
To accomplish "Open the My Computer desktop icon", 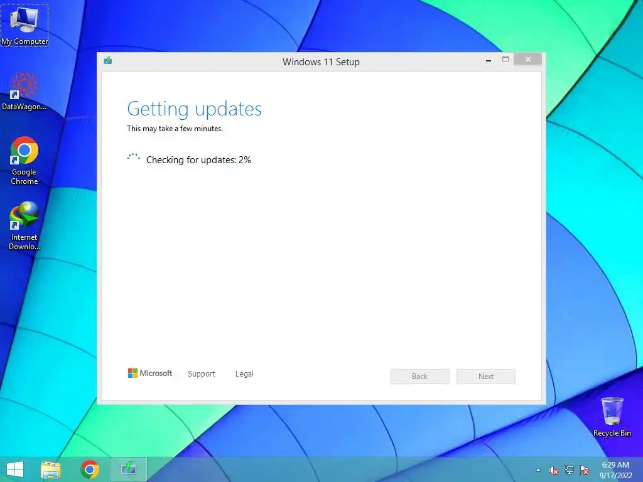I will pyautogui.click(x=24, y=25).
